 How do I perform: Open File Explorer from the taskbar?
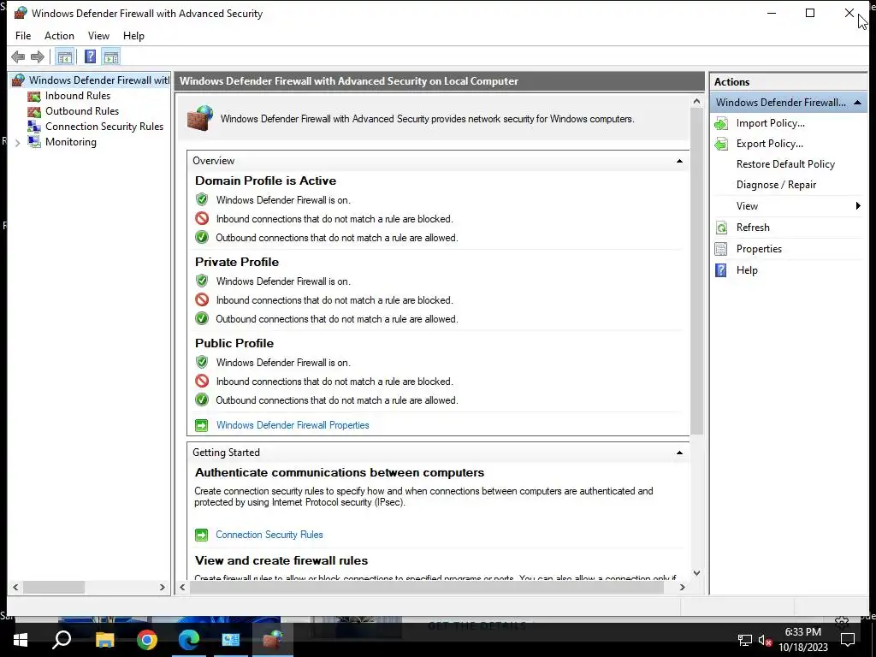pyautogui.click(x=104, y=640)
